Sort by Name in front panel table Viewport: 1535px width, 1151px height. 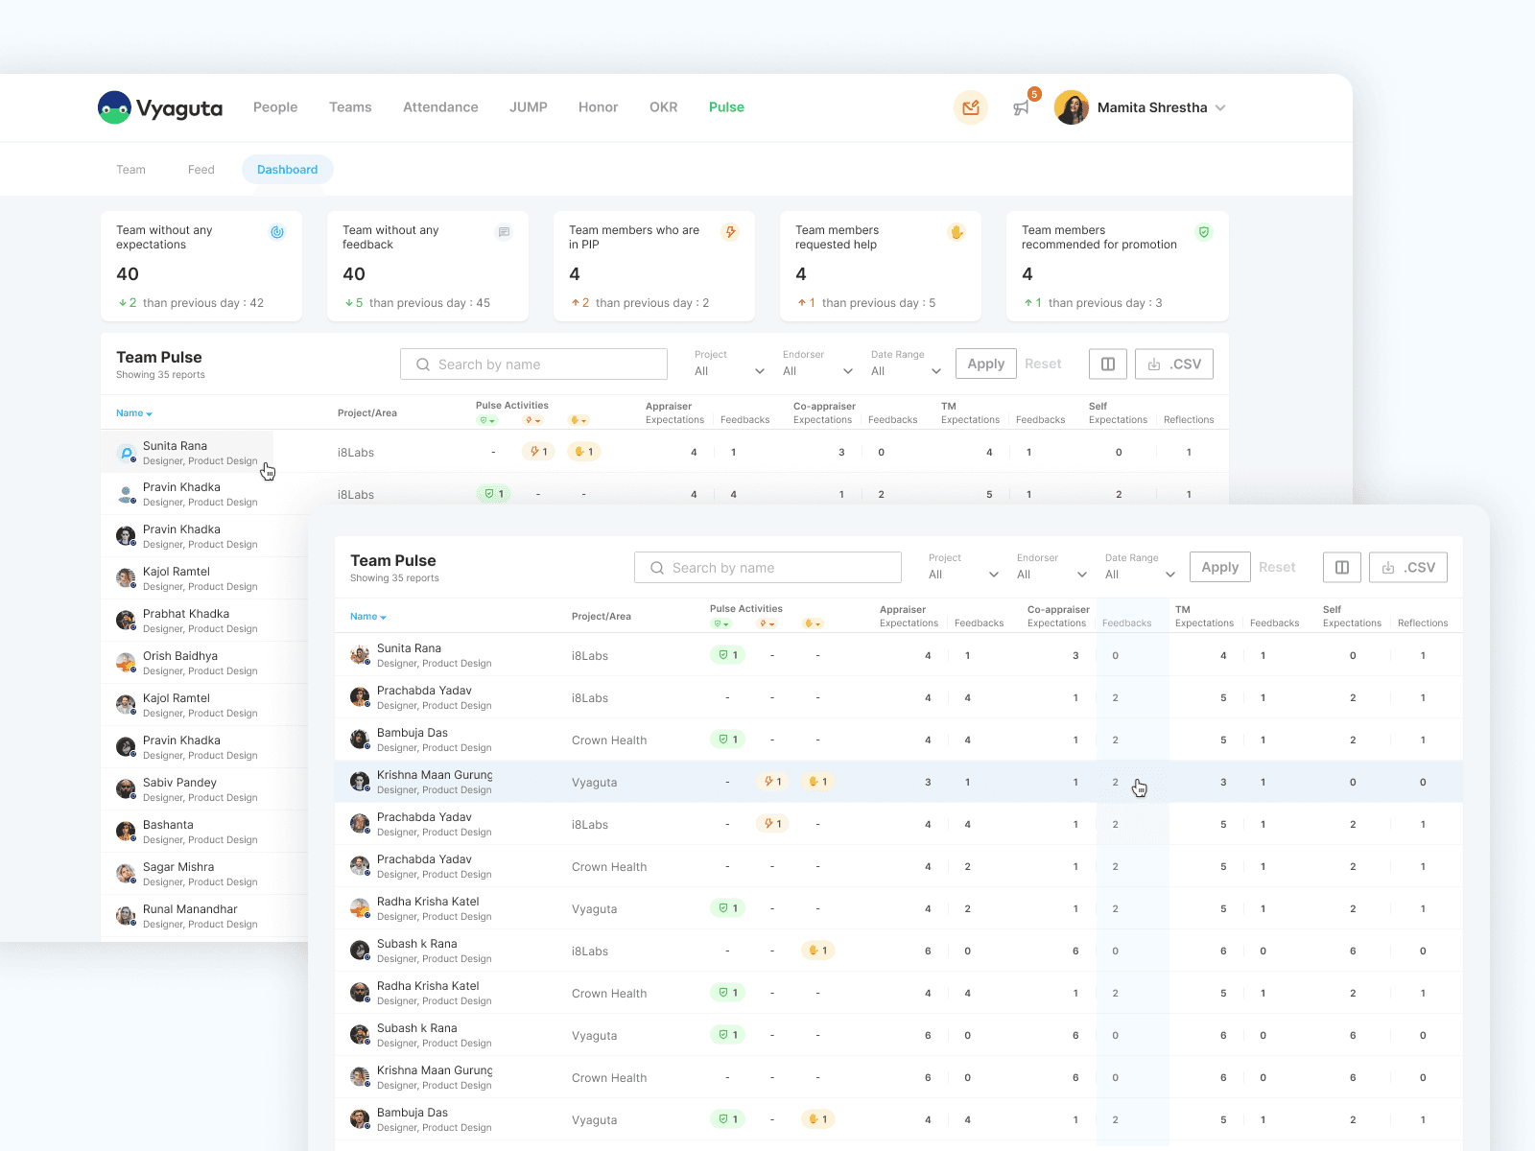pyautogui.click(x=368, y=617)
